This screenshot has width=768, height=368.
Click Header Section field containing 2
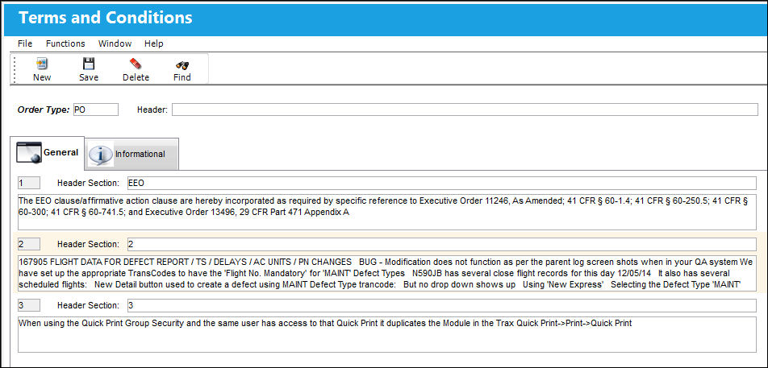[441, 244]
